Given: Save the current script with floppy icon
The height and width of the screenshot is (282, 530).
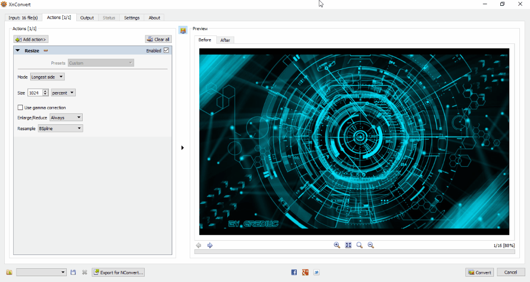Looking at the screenshot, I should click(73, 272).
